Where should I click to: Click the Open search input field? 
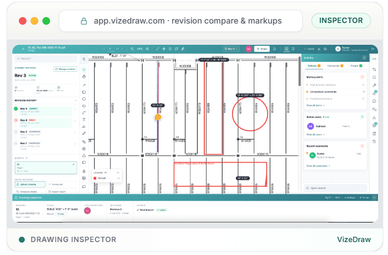tap(335, 188)
